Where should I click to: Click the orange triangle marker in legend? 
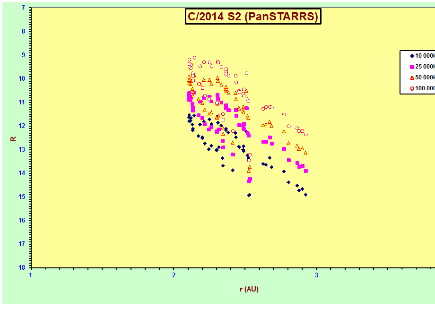(x=412, y=77)
